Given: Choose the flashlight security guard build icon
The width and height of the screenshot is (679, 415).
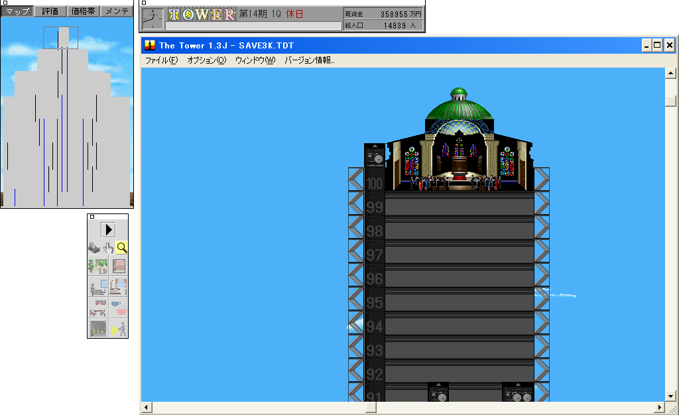Looking at the screenshot, I should click(x=118, y=328).
